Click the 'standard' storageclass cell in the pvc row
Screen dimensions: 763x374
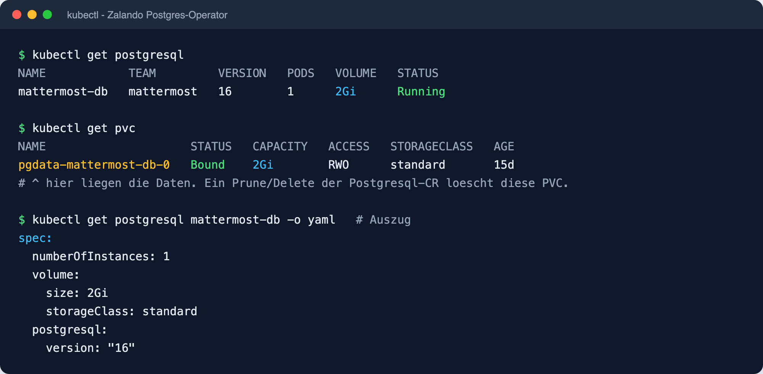click(x=418, y=165)
